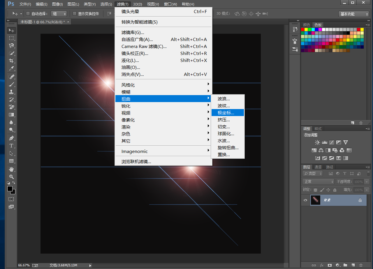Screen dimensions: 373x269
Task: Enable the 自动选择 checkbox
Action: [x=28, y=14]
